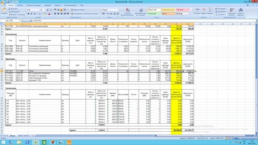This screenshot has height=145, width=258.
Task: Toggle bottom vertical alignment
Action: pos(61,10)
